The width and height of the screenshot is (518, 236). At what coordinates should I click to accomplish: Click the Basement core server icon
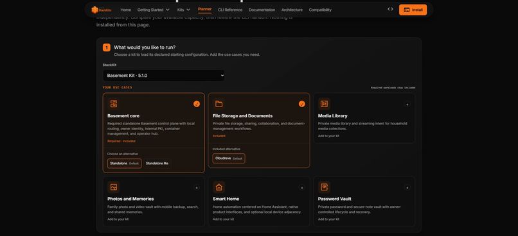(114, 104)
